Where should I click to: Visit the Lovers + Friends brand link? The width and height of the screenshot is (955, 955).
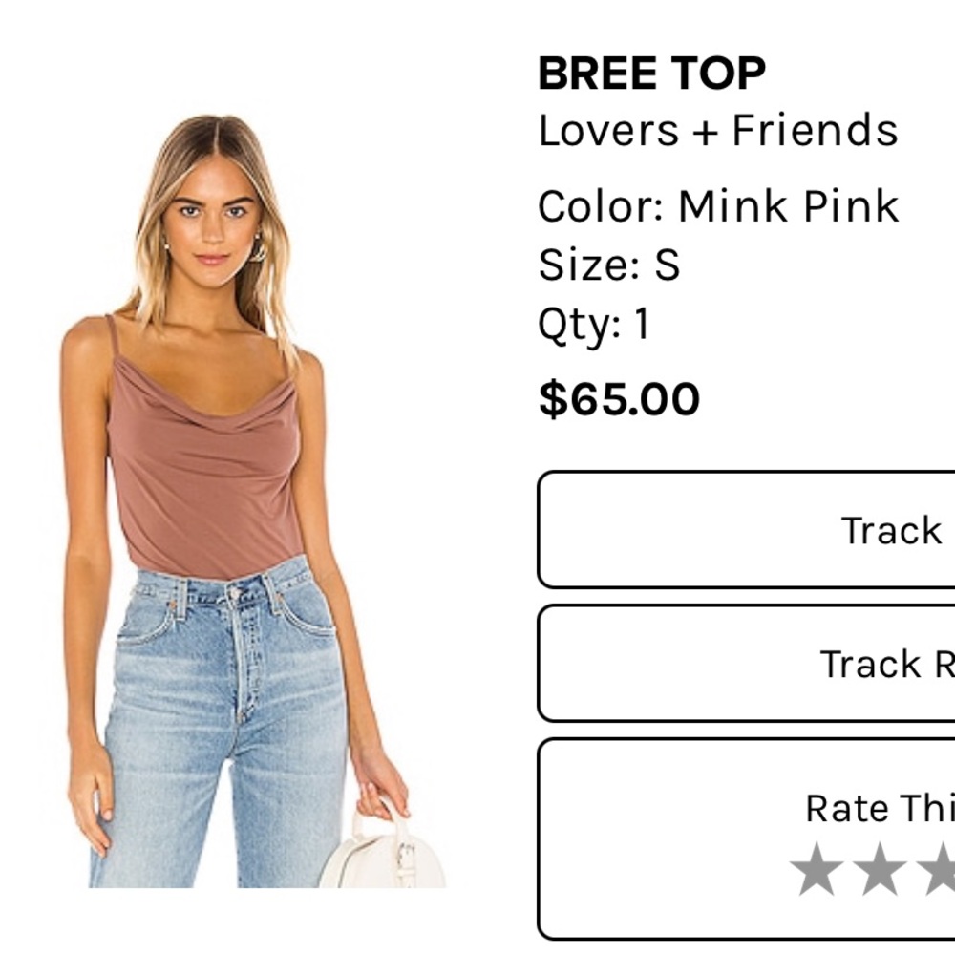(x=716, y=129)
